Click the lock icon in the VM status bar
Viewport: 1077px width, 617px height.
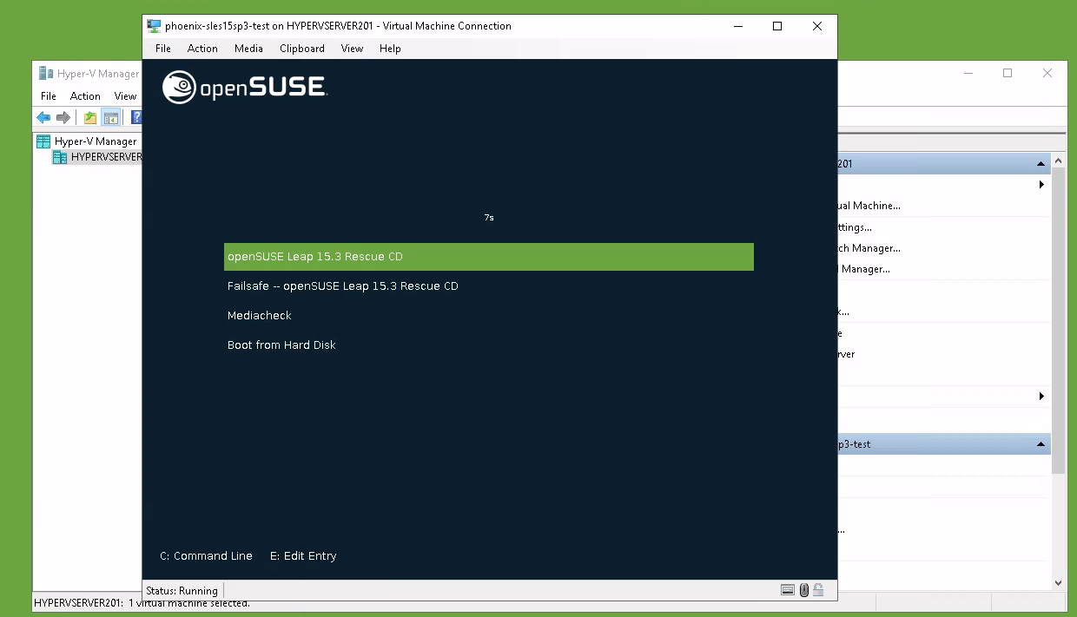pyautogui.click(x=818, y=589)
